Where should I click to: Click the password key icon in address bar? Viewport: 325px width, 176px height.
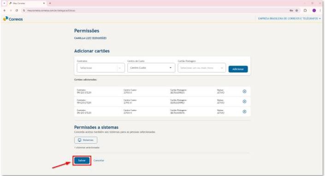point(291,10)
